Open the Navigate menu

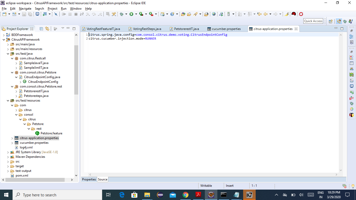click(25, 9)
